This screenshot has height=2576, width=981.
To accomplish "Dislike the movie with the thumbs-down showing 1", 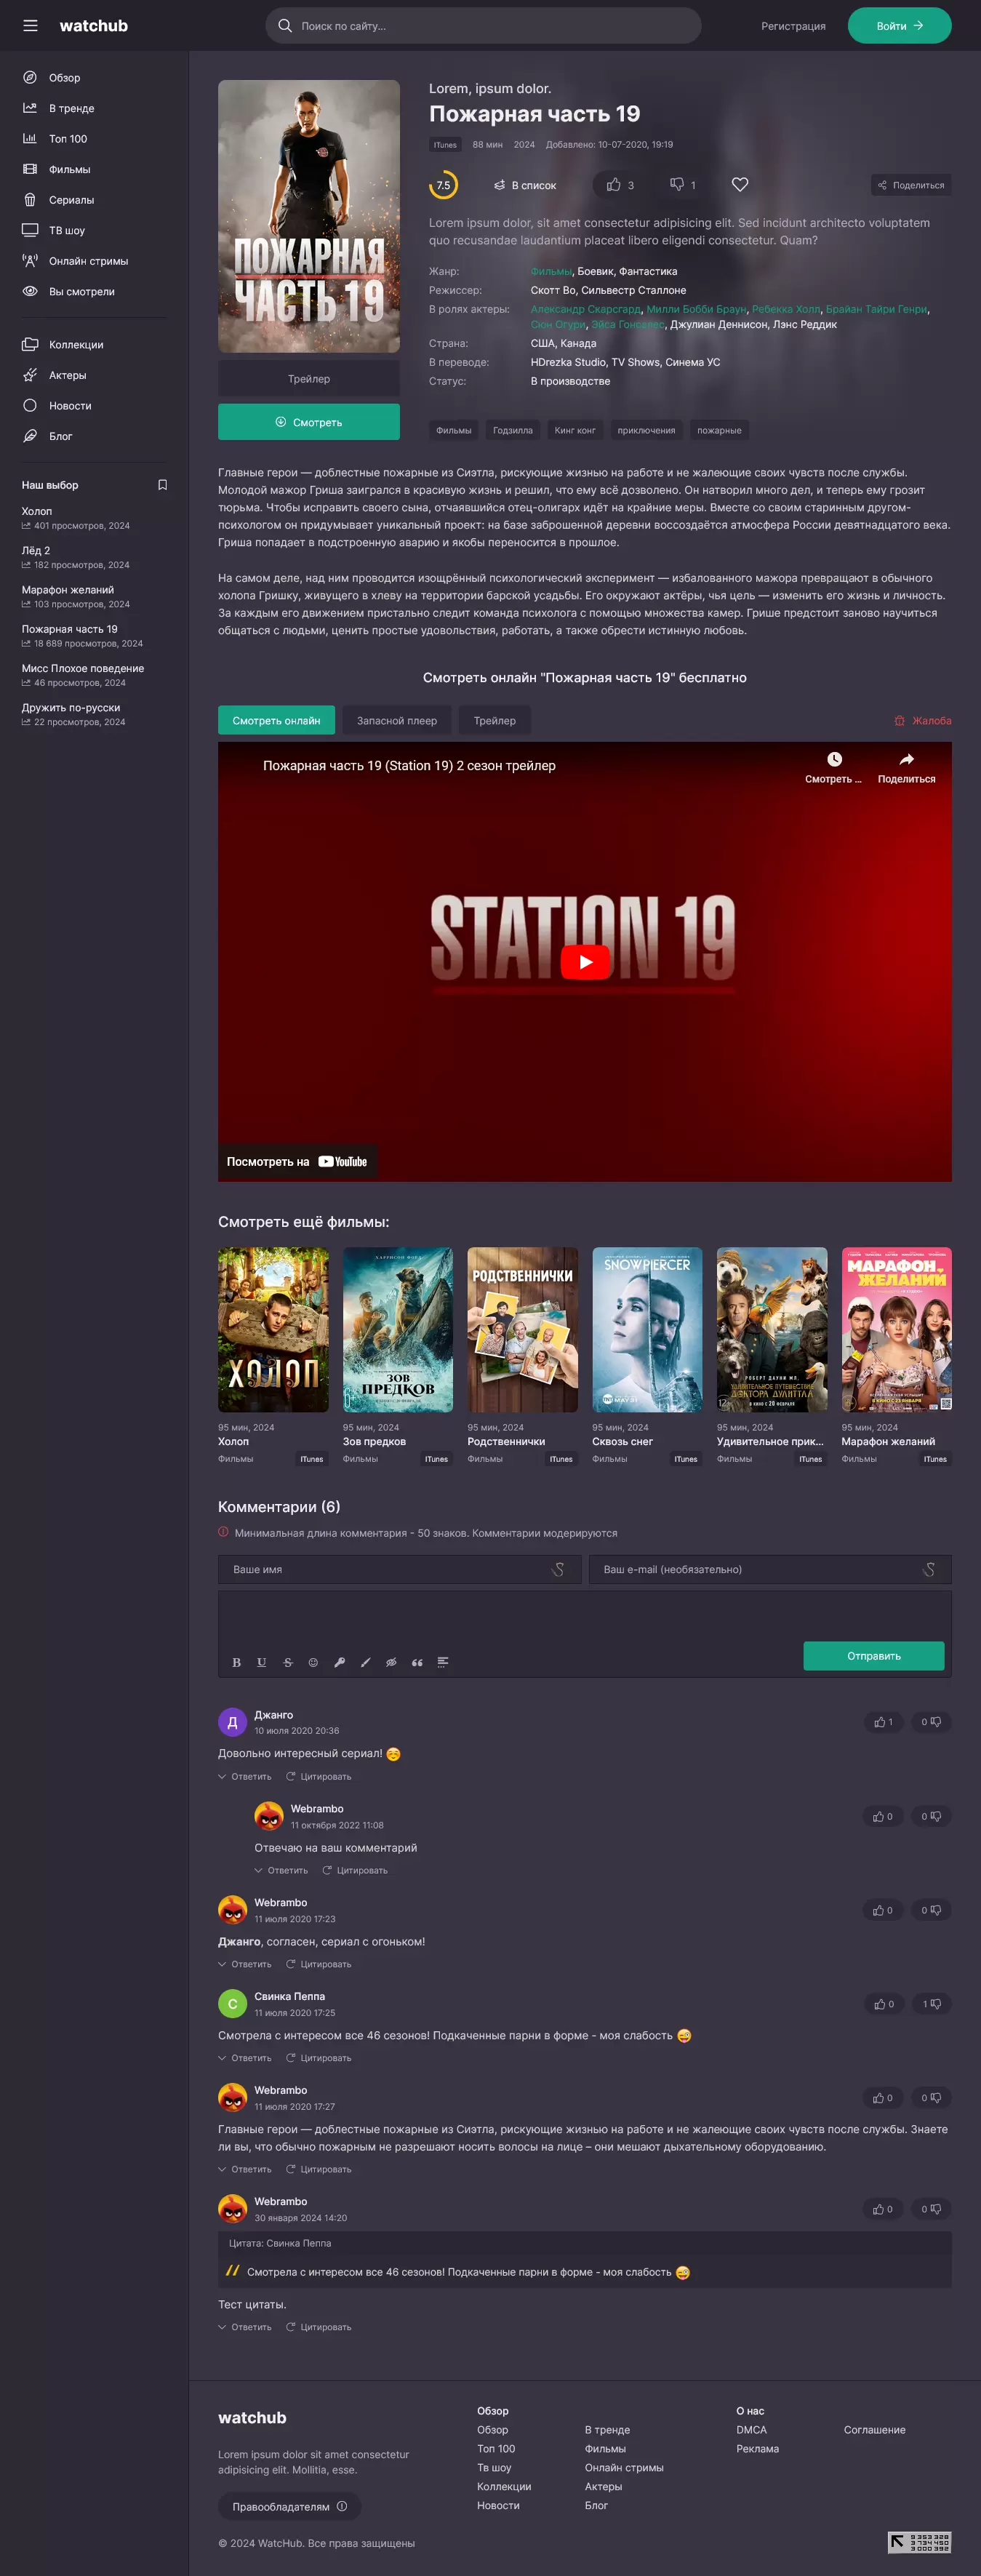I will pyautogui.click(x=683, y=185).
